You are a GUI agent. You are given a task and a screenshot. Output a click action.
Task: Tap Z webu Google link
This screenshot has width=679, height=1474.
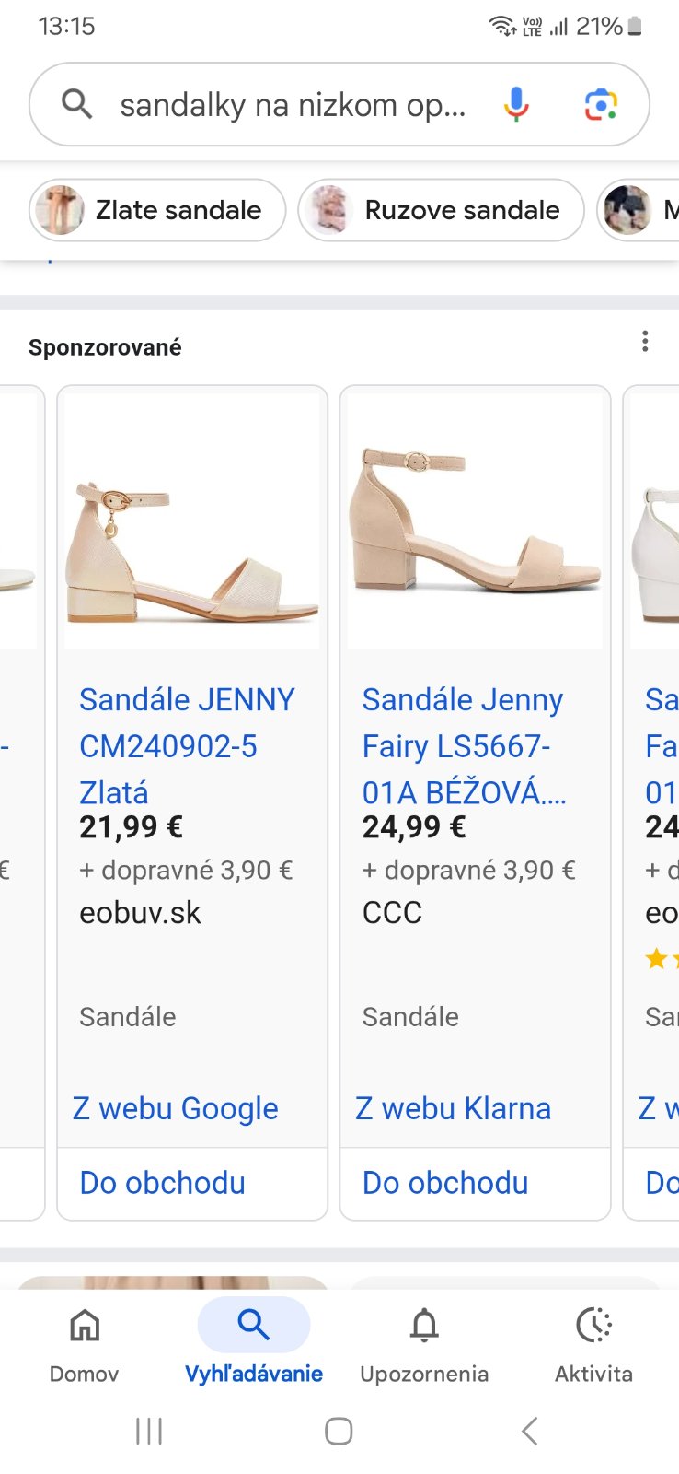[x=176, y=1108]
